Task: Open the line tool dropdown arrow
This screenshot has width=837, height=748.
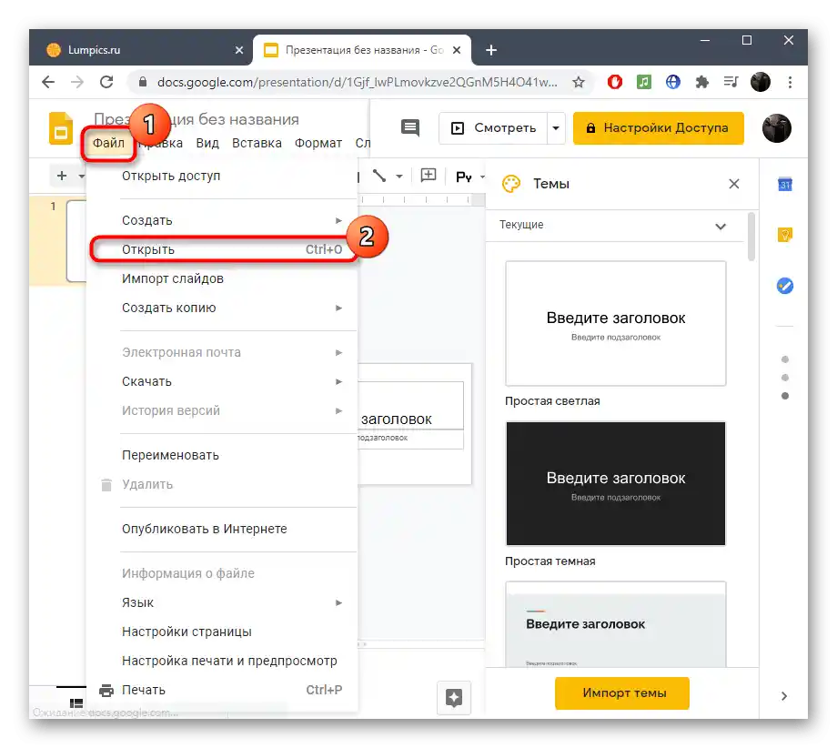Action: click(x=398, y=177)
